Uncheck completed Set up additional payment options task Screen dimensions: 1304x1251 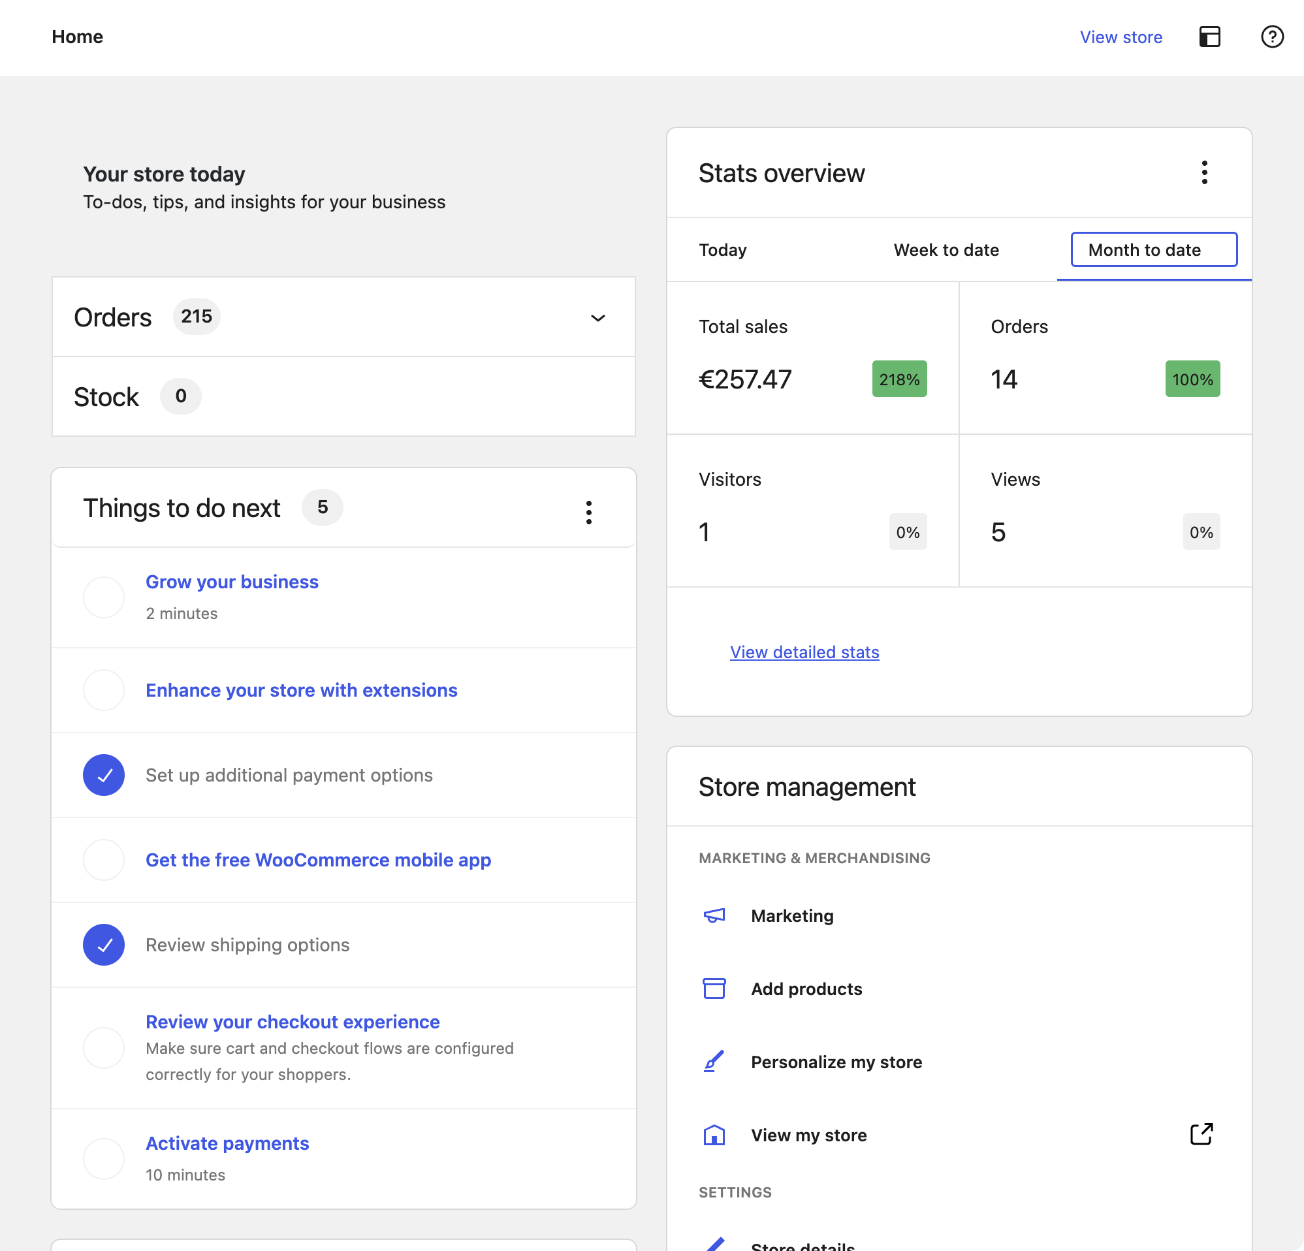(104, 775)
